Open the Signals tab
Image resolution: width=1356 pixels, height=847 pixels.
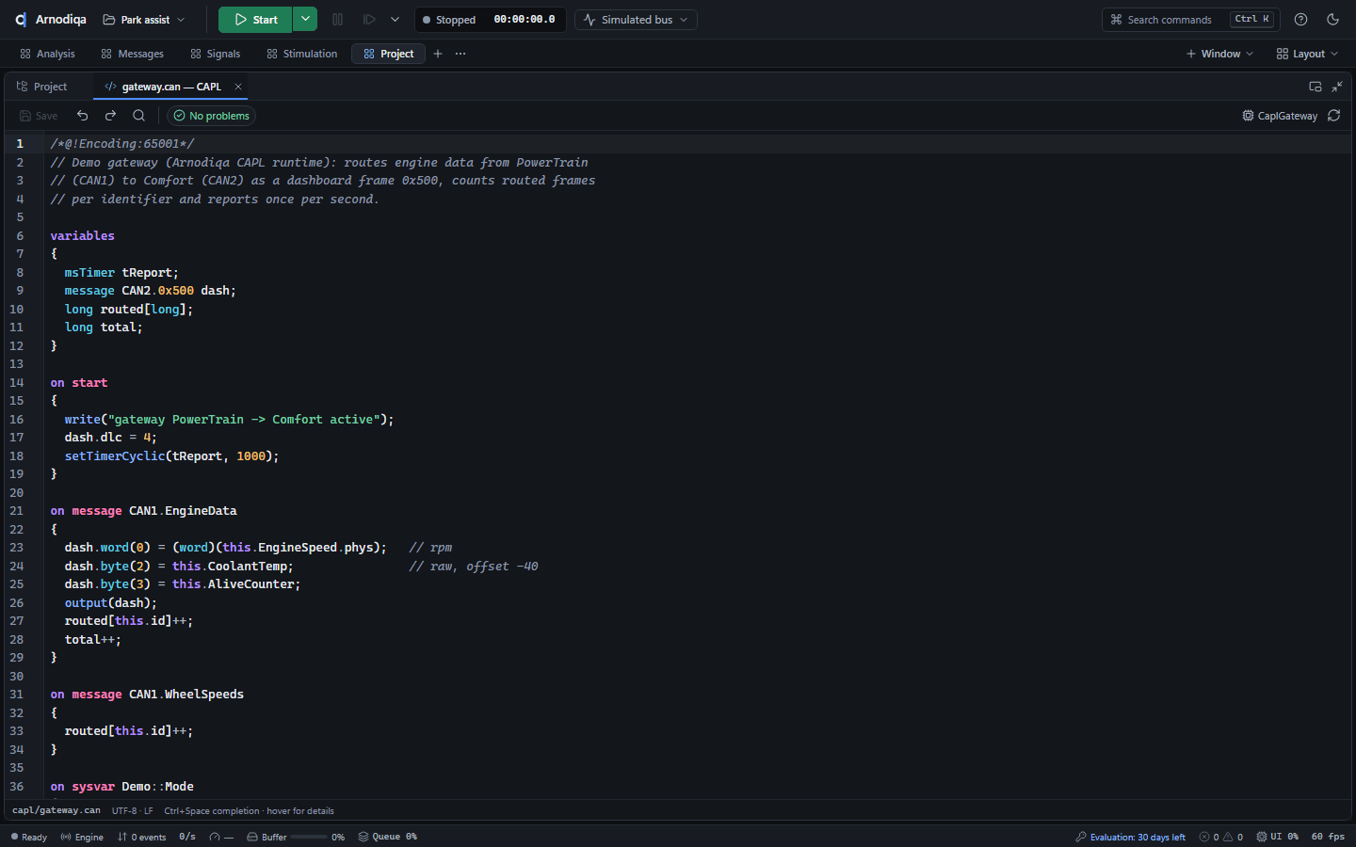tap(215, 54)
